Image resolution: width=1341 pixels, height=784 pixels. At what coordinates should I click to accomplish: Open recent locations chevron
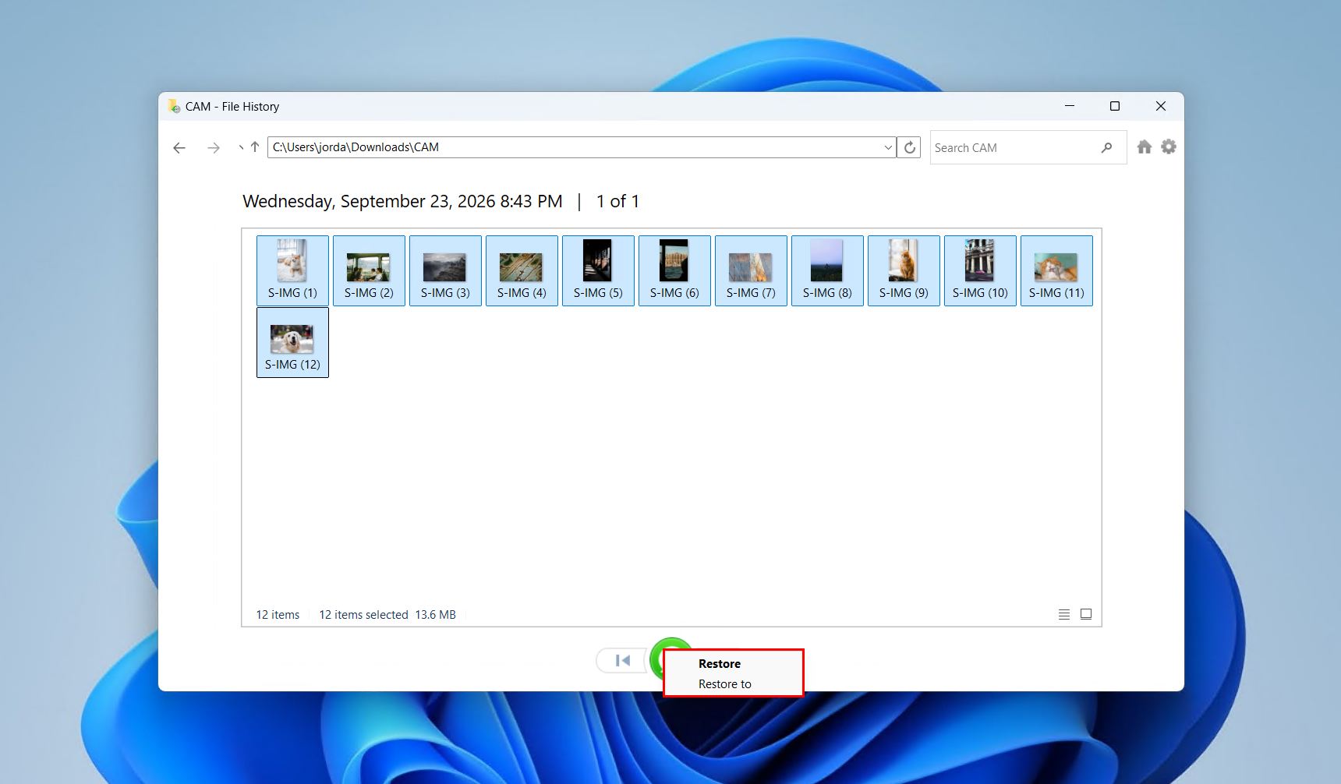point(241,147)
